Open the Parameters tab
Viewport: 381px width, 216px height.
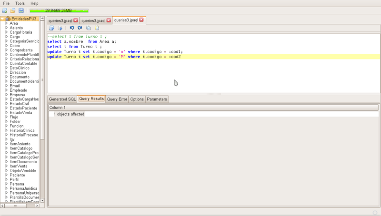pyautogui.click(x=157, y=99)
